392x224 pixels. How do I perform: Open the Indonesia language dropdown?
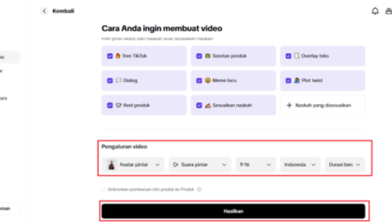point(300,165)
